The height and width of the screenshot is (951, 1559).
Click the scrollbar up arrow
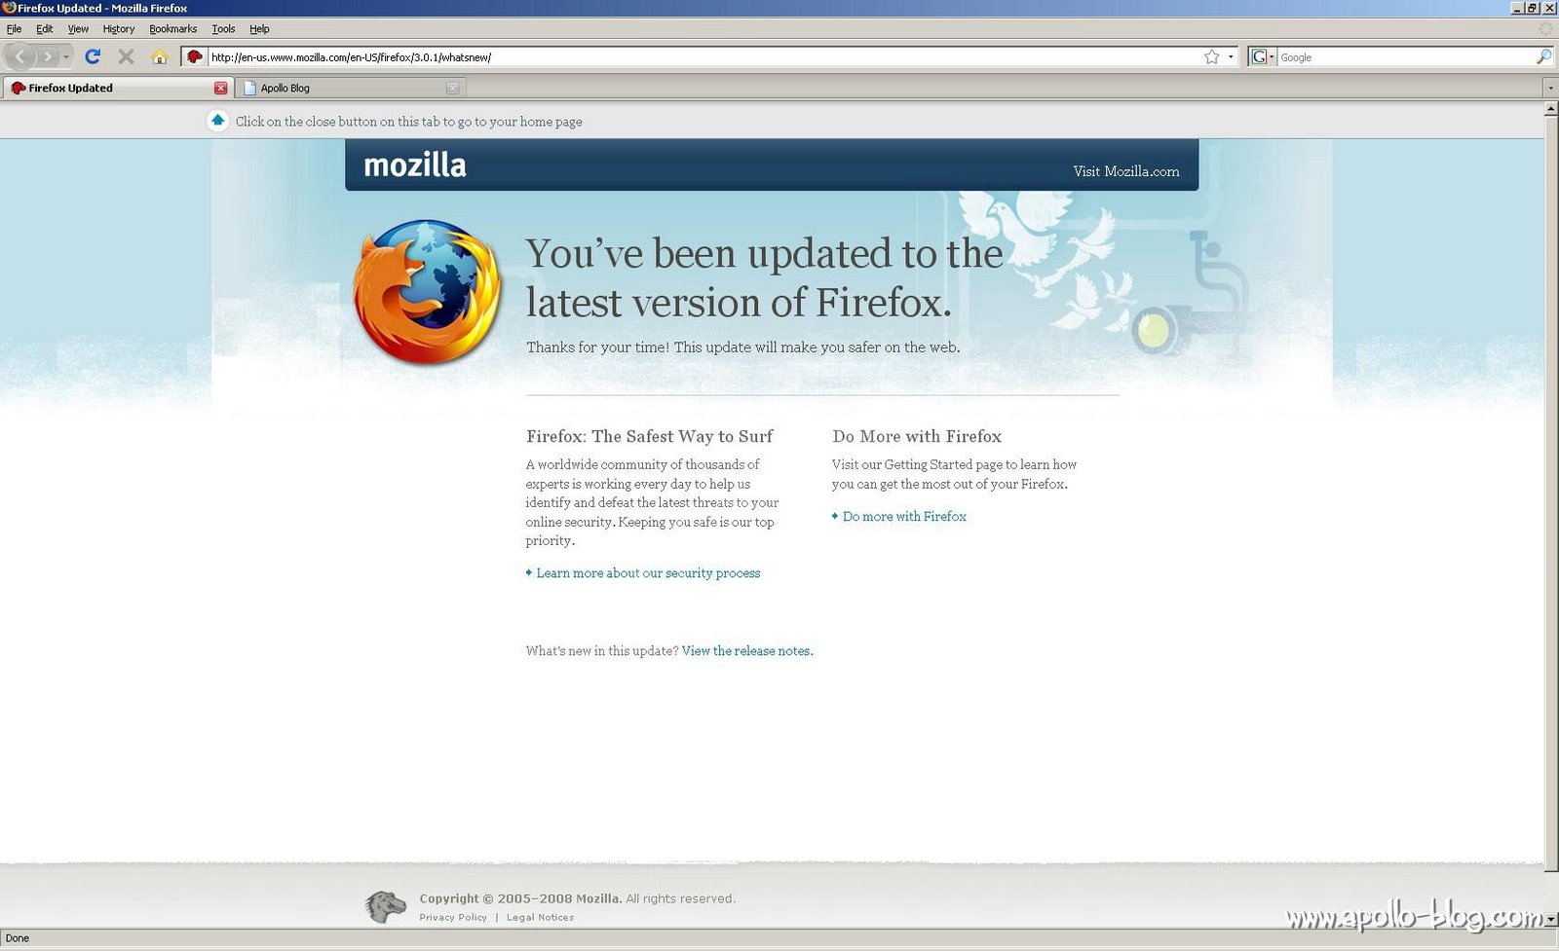click(1551, 109)
